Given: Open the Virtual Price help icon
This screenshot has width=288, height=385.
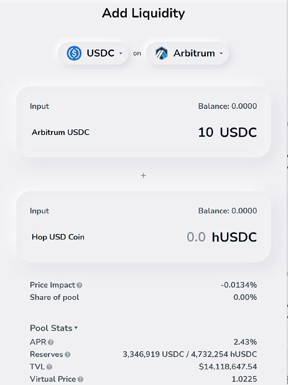Looking at the screenshot, I should tap(80, 379).
